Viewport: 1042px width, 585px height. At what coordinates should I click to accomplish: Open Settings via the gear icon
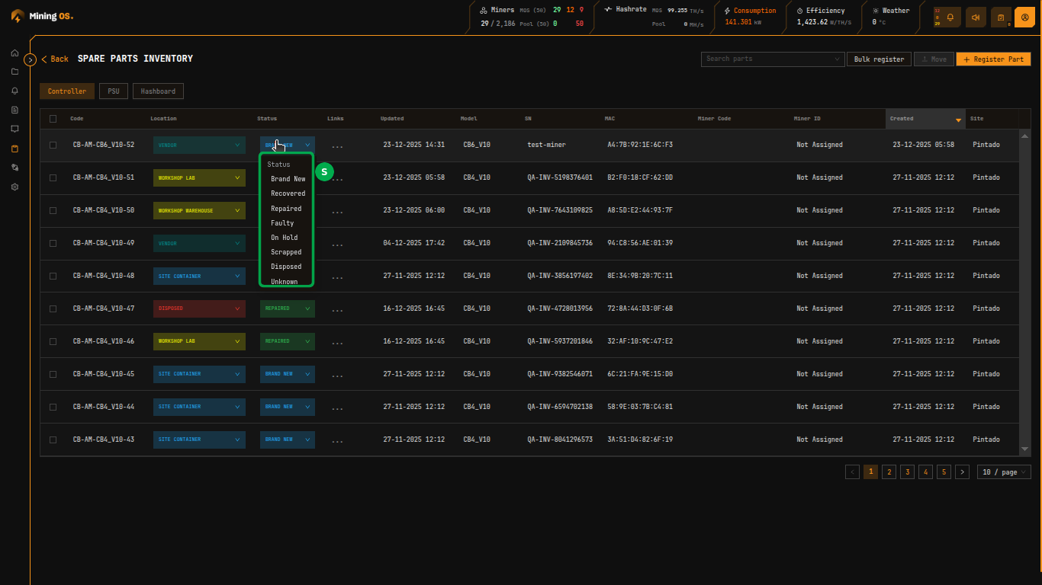(14, 186)
